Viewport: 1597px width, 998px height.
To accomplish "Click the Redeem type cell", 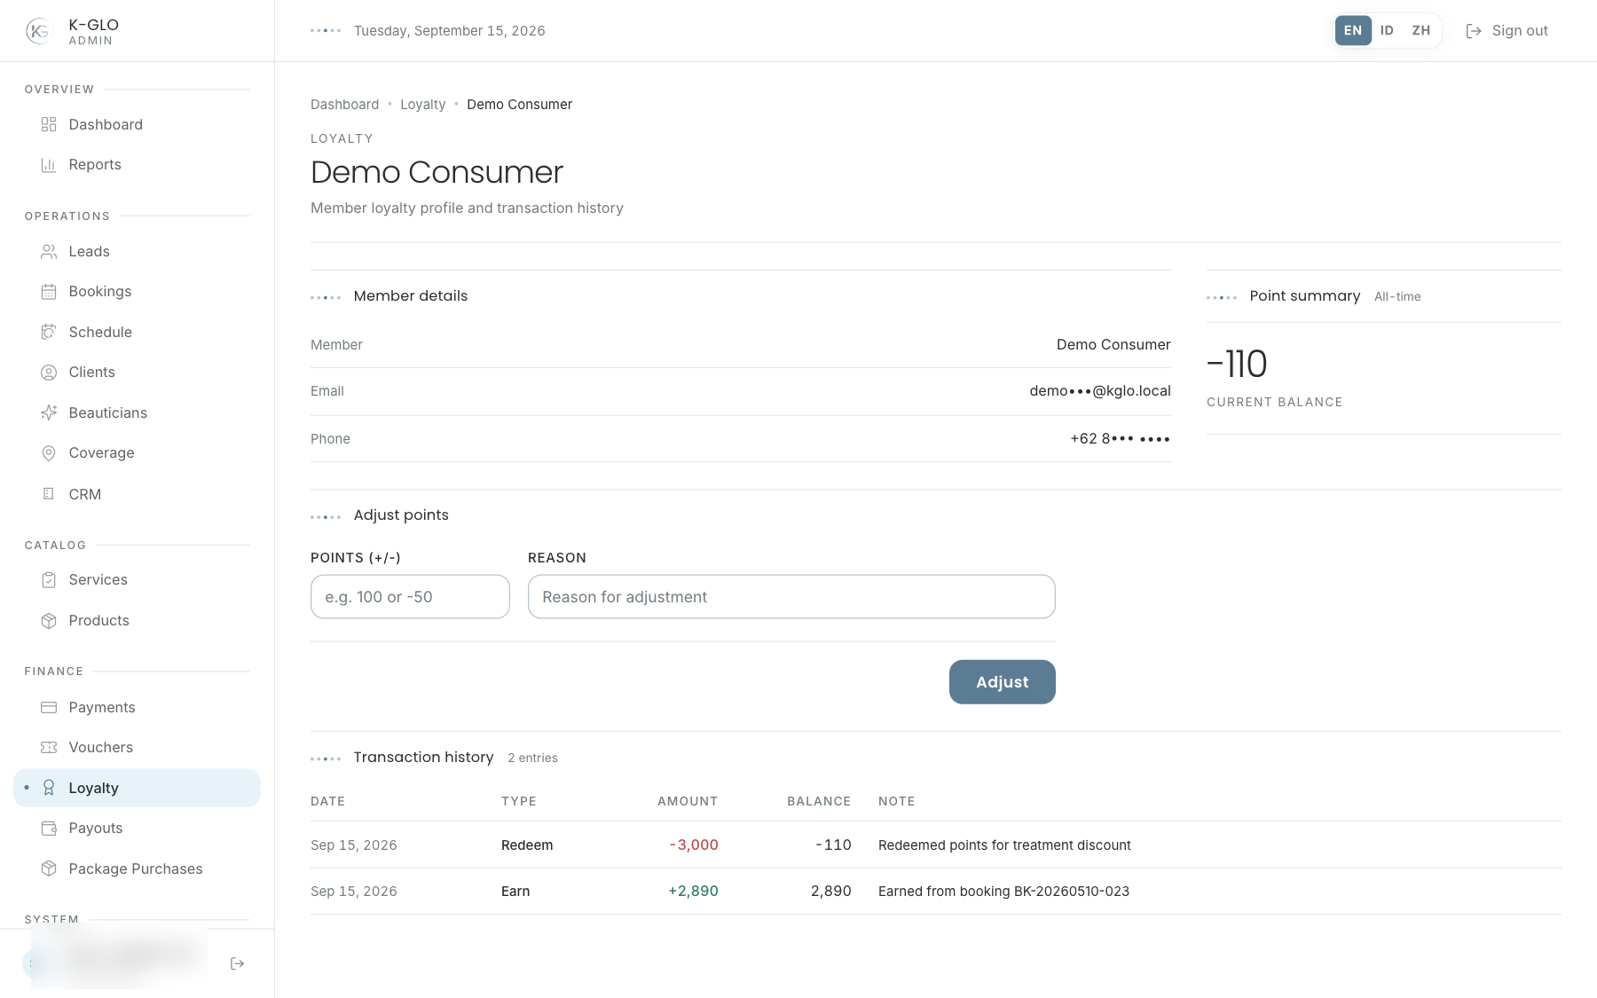I will pyautogui.click(x=527, y=845).
